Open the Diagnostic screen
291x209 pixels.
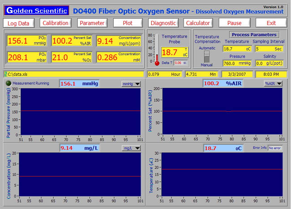163,23
